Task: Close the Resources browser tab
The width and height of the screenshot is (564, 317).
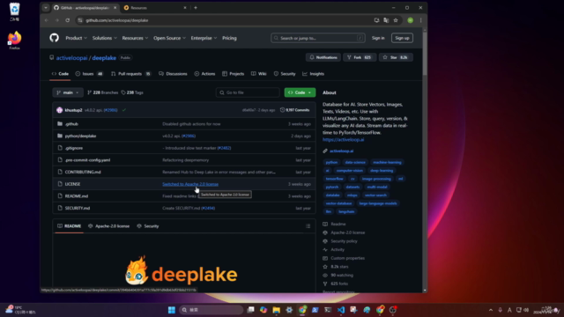Action: tap(185, 8)
